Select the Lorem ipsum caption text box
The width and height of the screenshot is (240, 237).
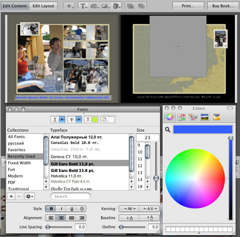[x=63, y=98]
